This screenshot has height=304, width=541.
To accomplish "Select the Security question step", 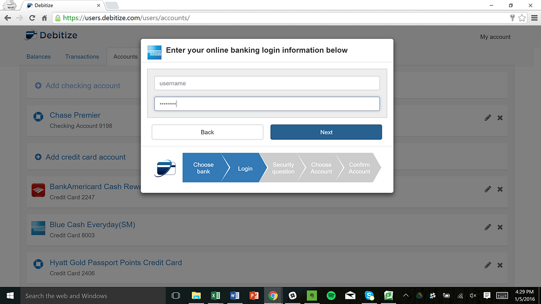I will tap(283, 168).
